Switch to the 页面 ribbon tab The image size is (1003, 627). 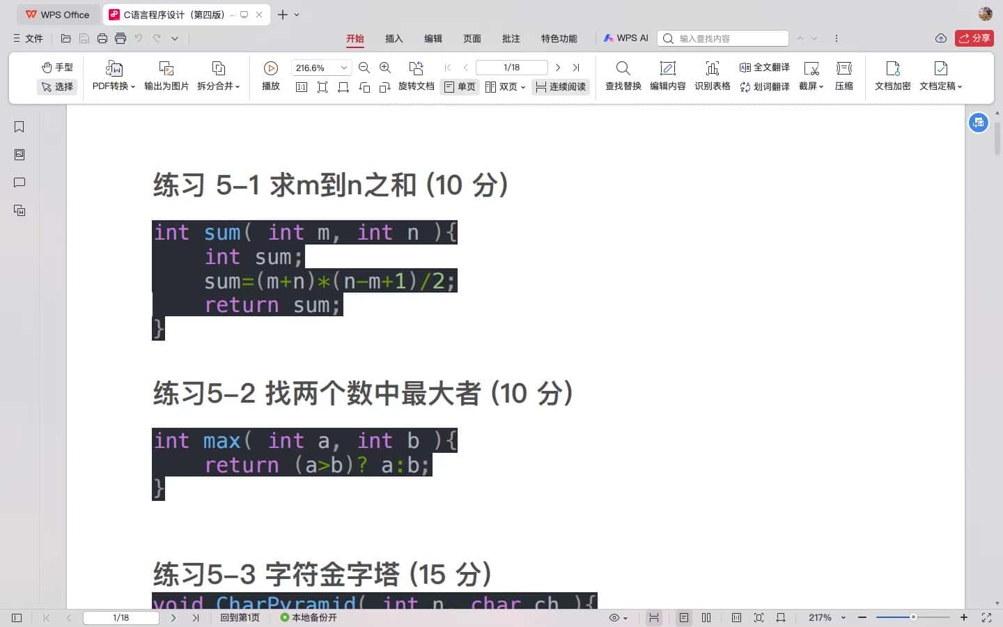[472, 38]
